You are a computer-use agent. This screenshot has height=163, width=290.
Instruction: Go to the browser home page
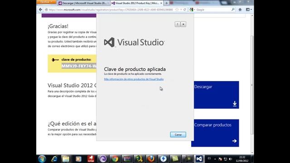pos(240,10)
